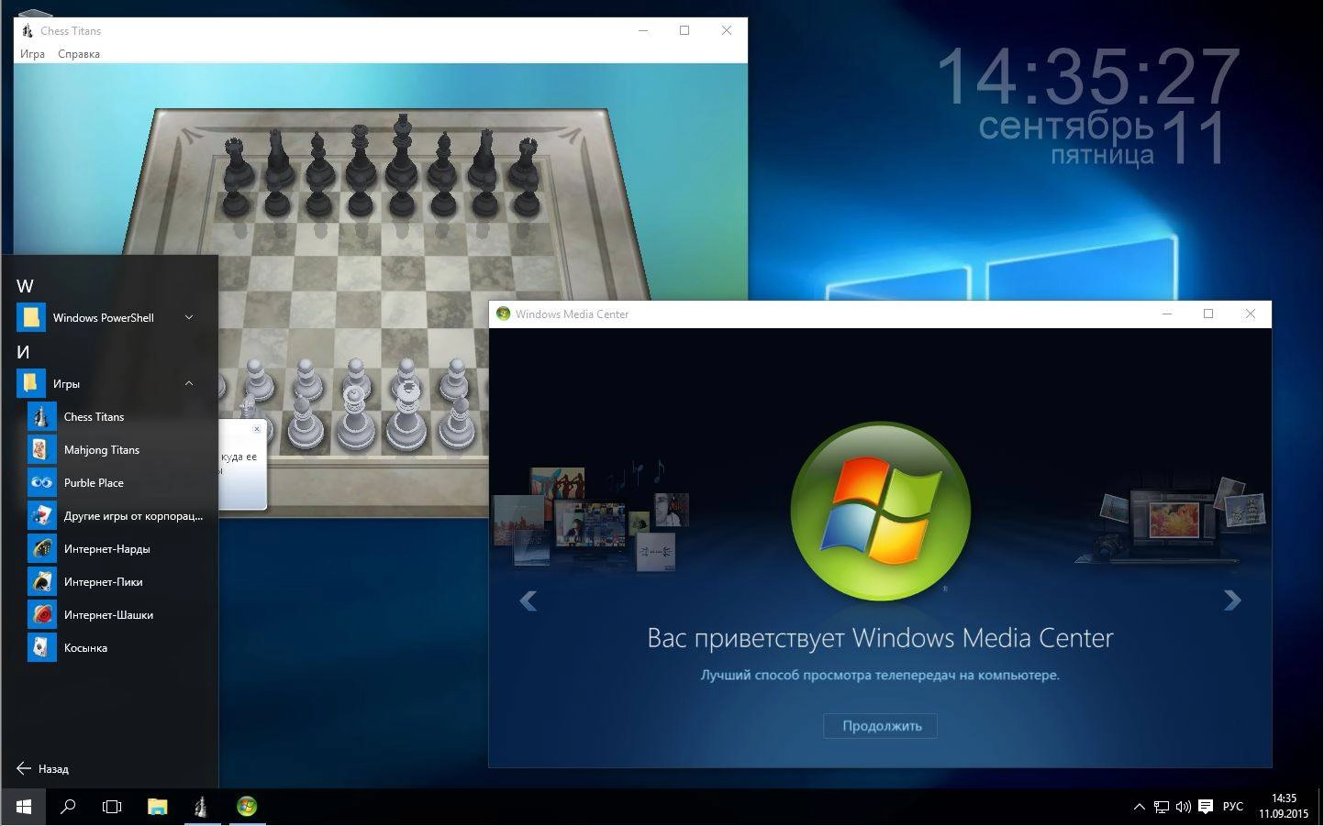
Task: Open File Explorer from taskbar
Action: click(x=158, y=807)
